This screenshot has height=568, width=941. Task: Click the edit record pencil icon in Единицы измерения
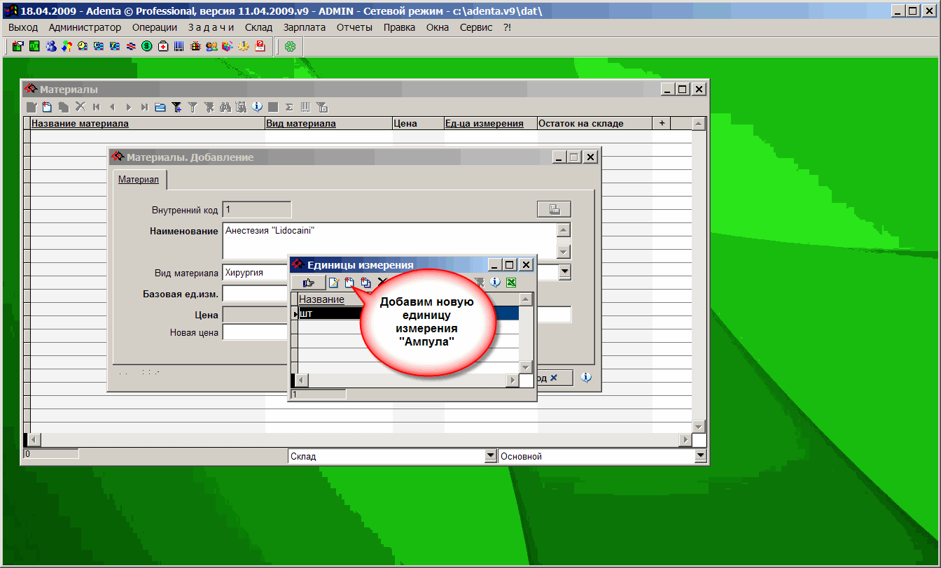(x=334, y=283)
